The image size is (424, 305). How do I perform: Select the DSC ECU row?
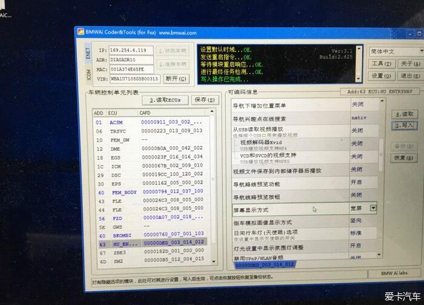pyautogui.click(x=152, y=175)
